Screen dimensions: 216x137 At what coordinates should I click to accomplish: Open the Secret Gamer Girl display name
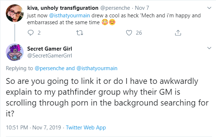tap(50, 49)
